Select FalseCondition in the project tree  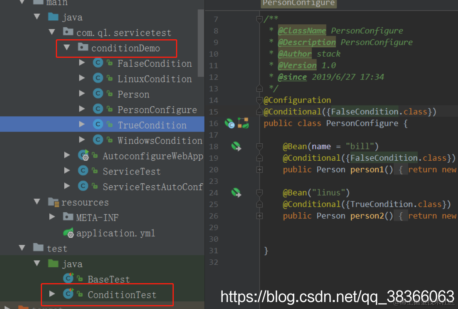[154, 63]
